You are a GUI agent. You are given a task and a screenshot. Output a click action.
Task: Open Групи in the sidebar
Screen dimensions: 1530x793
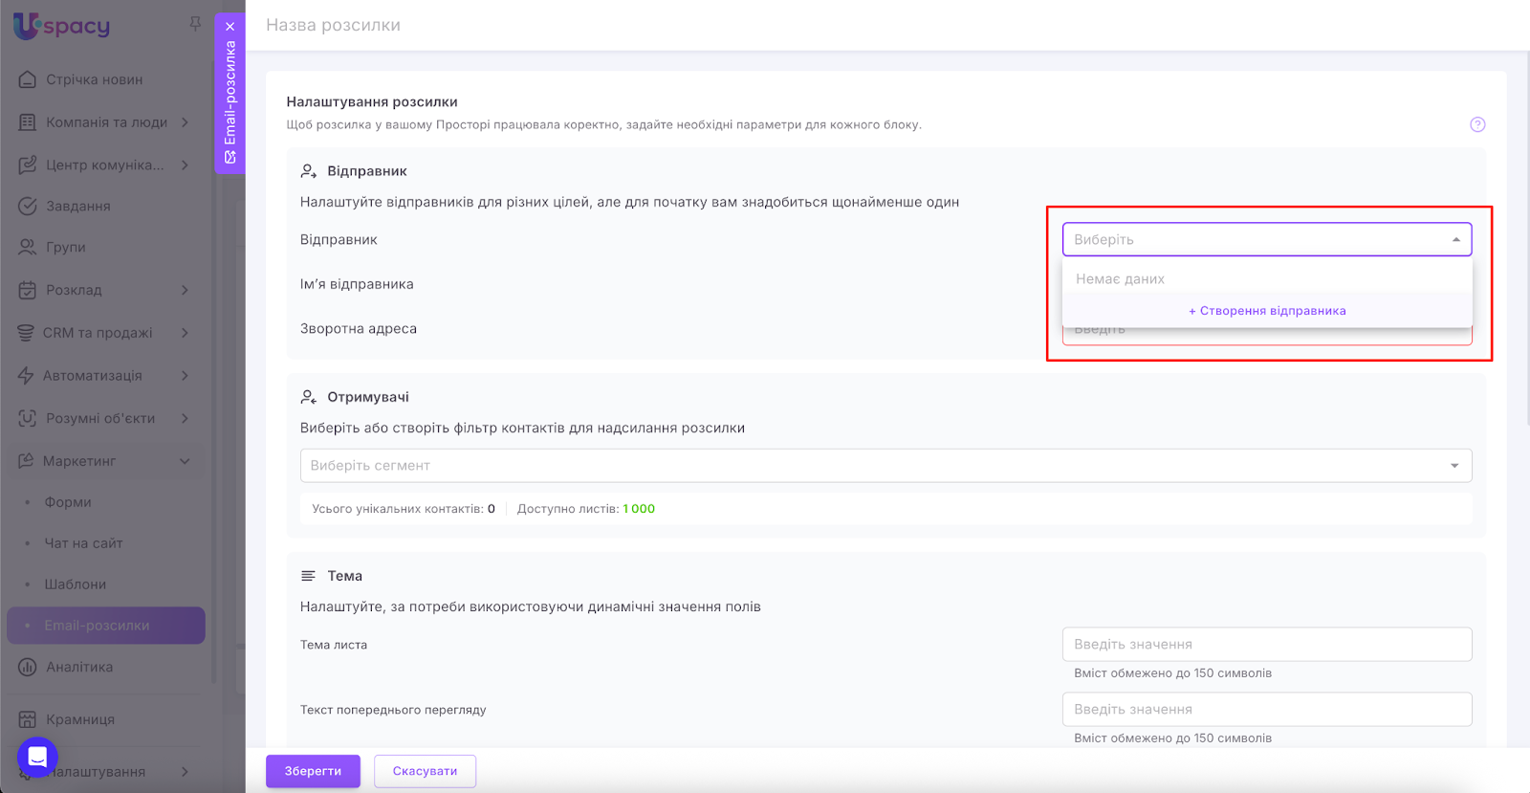[65, 247]
